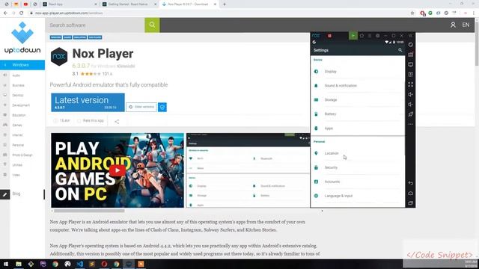This screenshot has height=269, width=479.
Task: Open Storage settings in Nox
Action: click(358, 99)
